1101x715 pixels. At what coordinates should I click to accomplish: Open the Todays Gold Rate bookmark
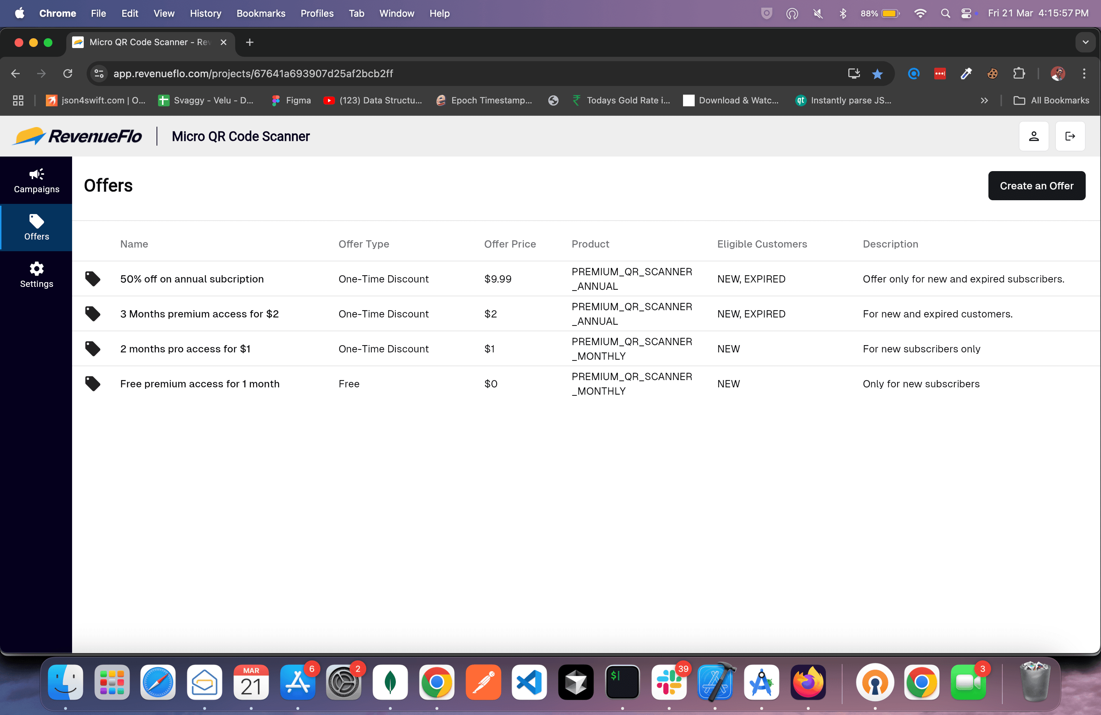tap(620, 100)
